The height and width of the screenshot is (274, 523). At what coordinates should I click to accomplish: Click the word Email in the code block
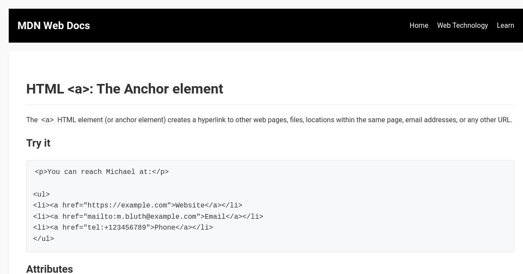[215, 217]
